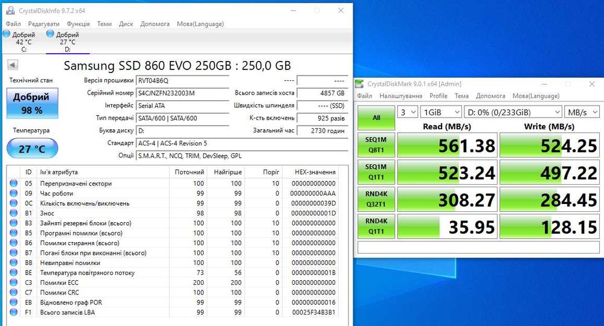Click the total hours 2730 годин field
This screenshot has height=326, width=604.
tap(322, 131)
